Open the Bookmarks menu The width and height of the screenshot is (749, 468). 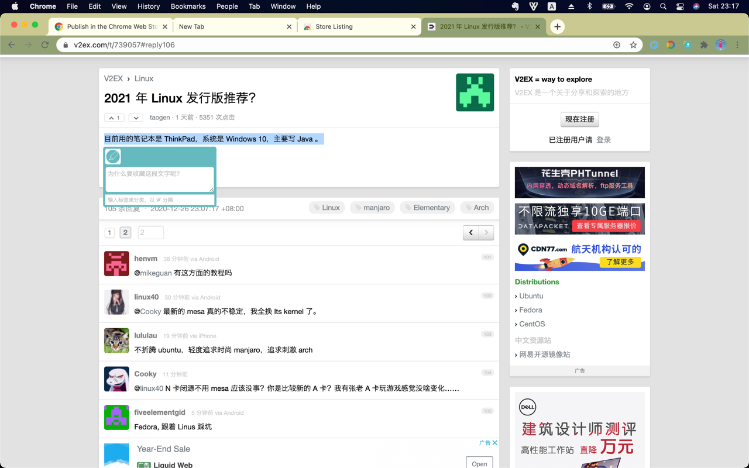[x=188, y=6]
